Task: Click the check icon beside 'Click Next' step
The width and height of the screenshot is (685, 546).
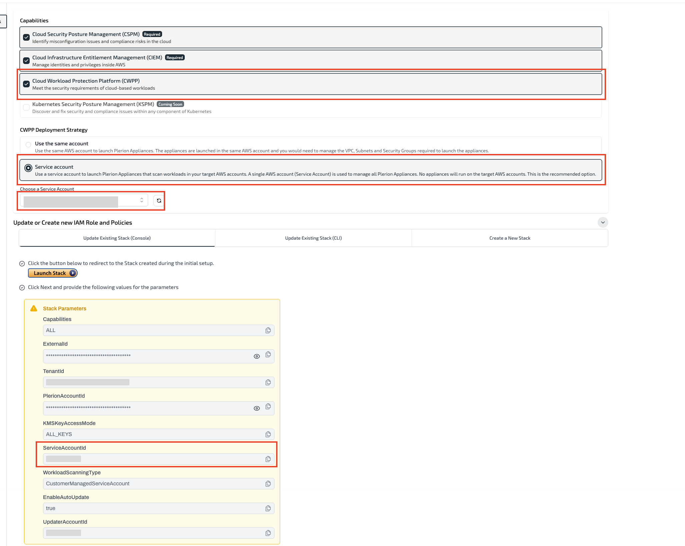Action: click(22, 288)
